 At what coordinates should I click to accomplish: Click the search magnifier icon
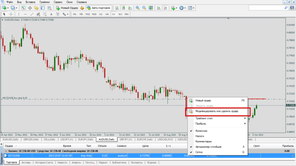pyautogui.click(x=286, y=8)
